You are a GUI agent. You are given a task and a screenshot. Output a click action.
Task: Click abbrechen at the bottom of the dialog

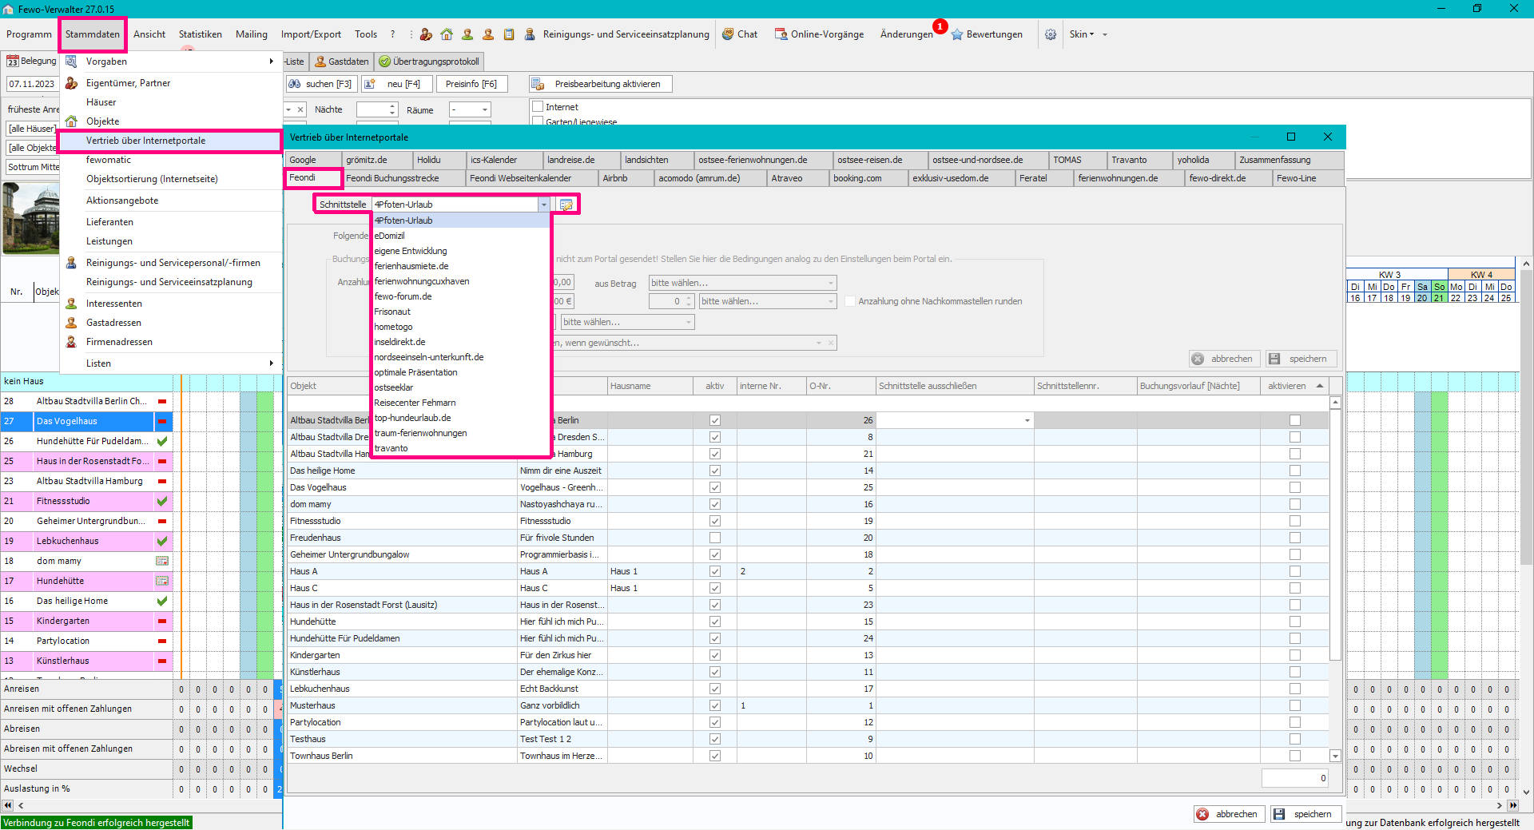click(1229, 814)
